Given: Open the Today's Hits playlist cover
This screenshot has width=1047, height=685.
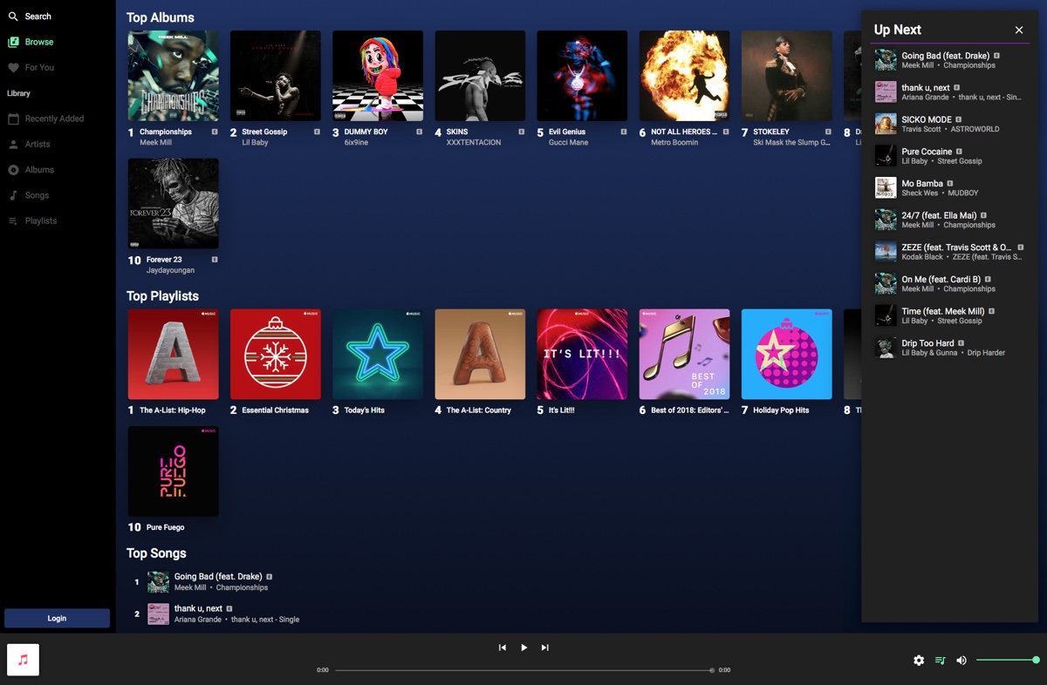Looking at the screenshot, I should point(378,354).
